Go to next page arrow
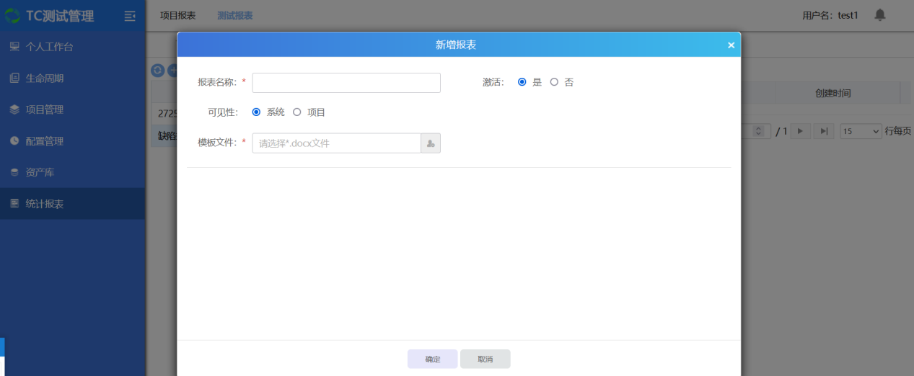The width and height of the screenshot is (914, 376). click(x=800, y=131)
